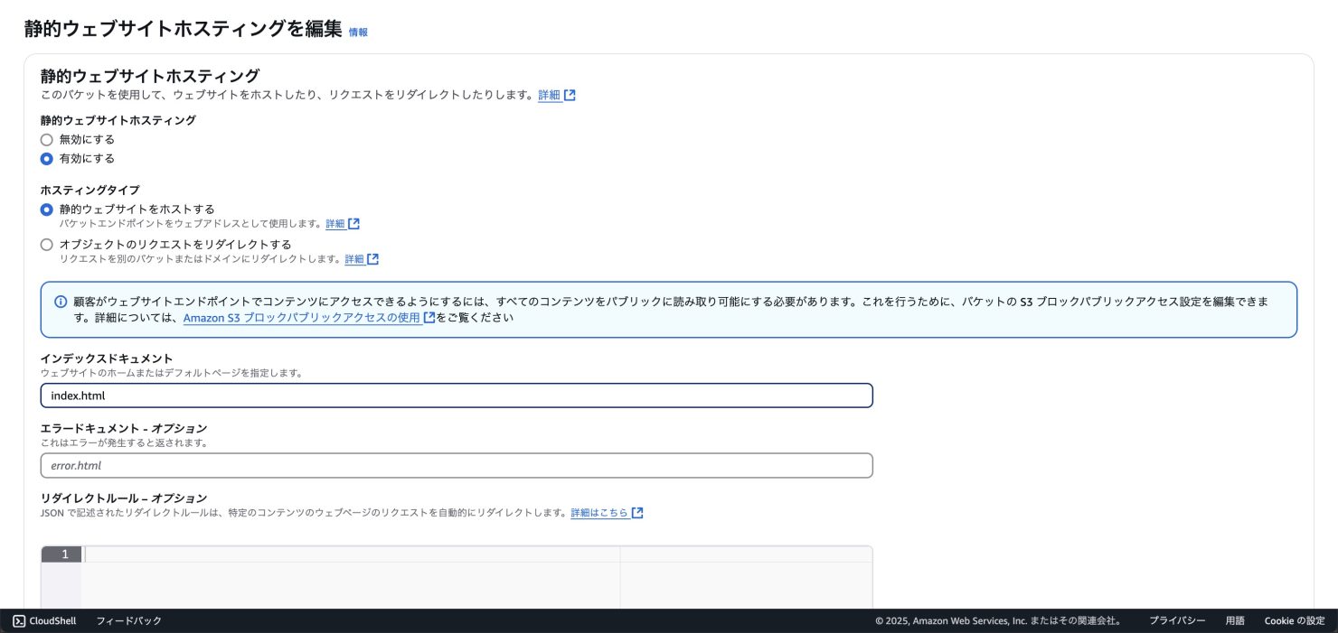Open the プライバシー footer link
1338x633 pixels.
[1177, 621]
